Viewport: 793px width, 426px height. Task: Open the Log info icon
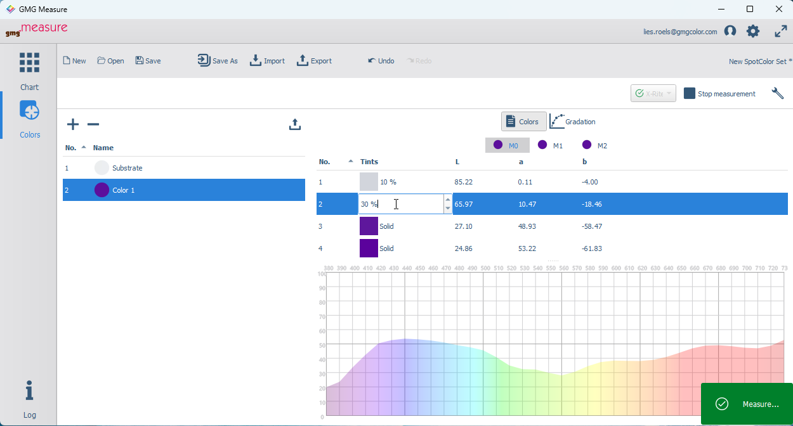[29, 391]
